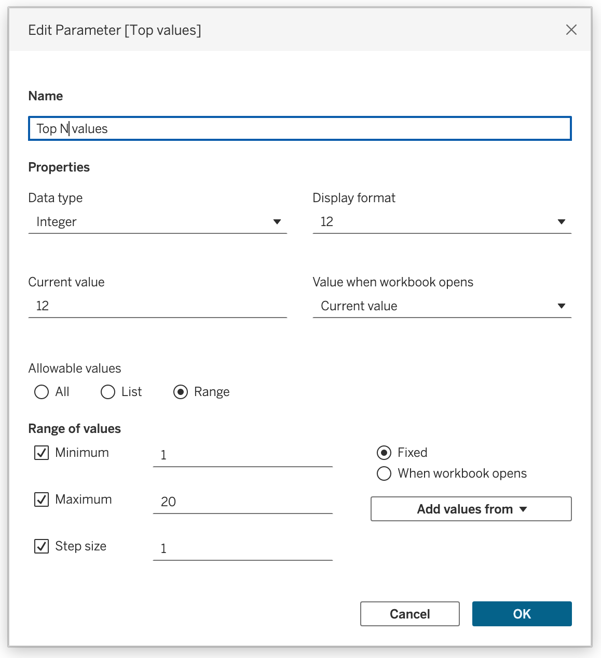Open the Data type dropdown
The height and width of the screenshot is (658, 601).
[x=157, y=222]
